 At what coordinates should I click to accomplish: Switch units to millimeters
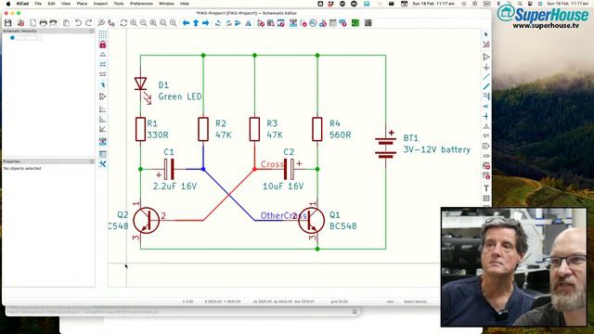point(103,74)
